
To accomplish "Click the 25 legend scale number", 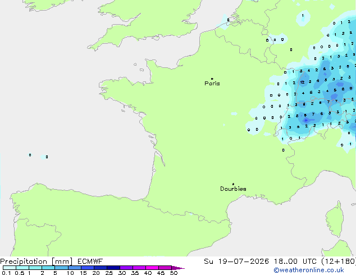I will tap(109, 273).
